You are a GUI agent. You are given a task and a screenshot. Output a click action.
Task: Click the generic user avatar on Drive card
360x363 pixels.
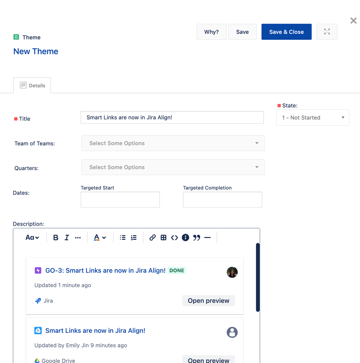point(232,332)
